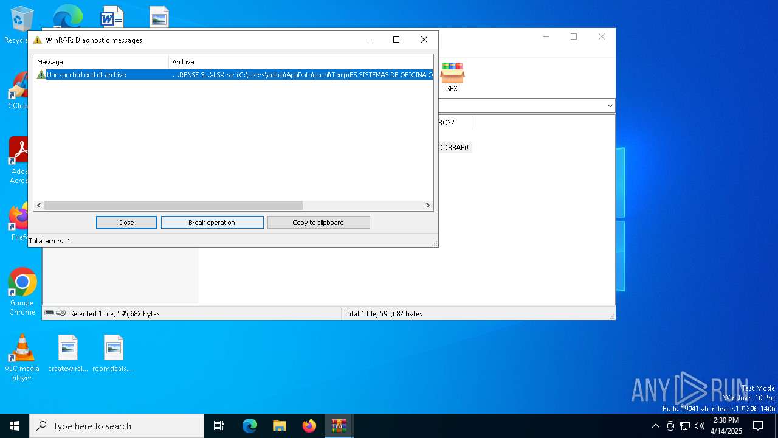Open the notification center icon
778x438 pixels.
point(758,426)
